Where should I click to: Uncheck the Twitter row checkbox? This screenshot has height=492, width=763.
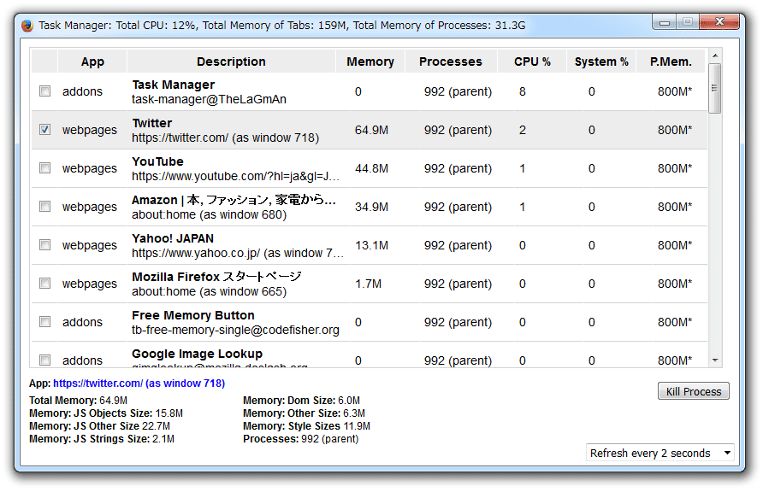coord(44,130)
